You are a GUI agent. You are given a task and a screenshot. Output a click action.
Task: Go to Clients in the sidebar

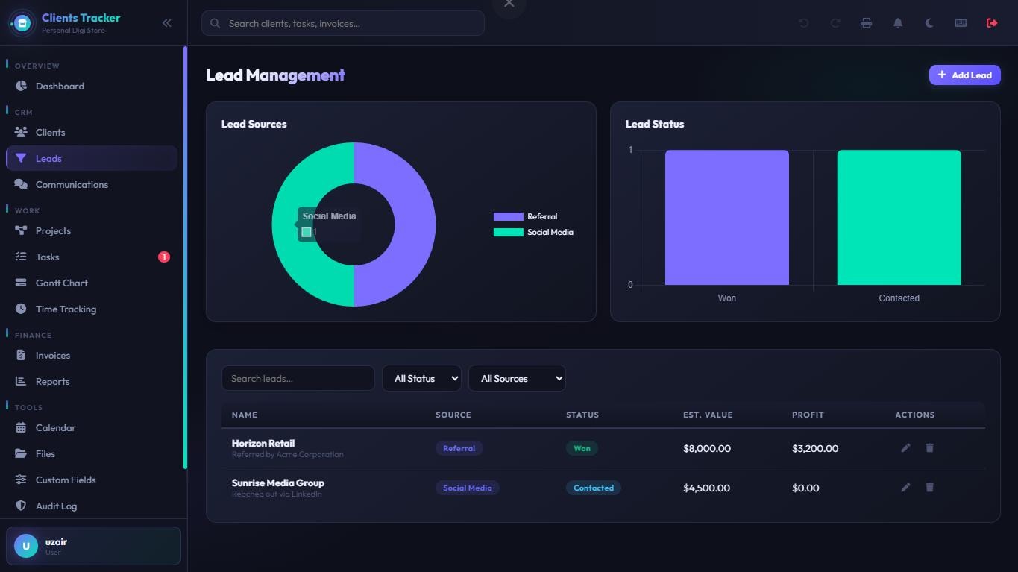92,133
